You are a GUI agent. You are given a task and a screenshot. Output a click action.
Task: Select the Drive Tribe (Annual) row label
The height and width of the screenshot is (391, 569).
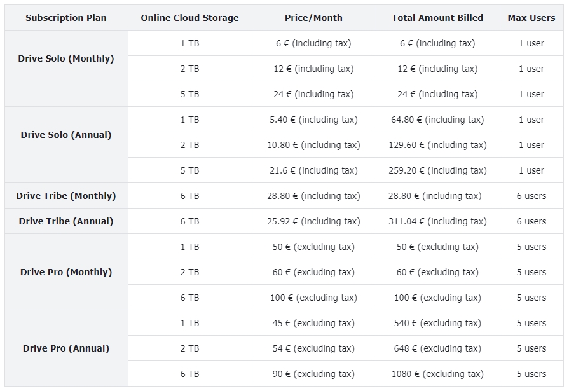point(65,221)
